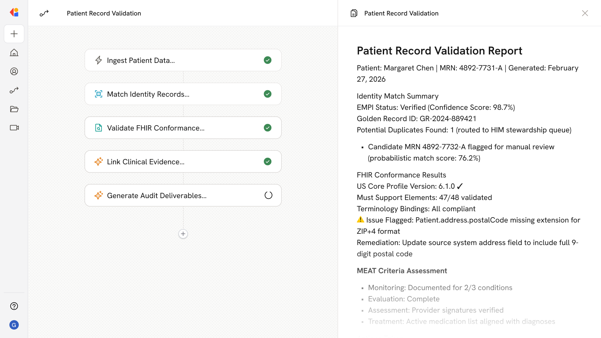Click loading spinner on Generate Audit Deliverables
Viewport: 601px width, 338px height.
pos(268,195)
